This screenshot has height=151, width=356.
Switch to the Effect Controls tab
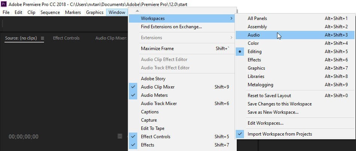pos(66,38)
